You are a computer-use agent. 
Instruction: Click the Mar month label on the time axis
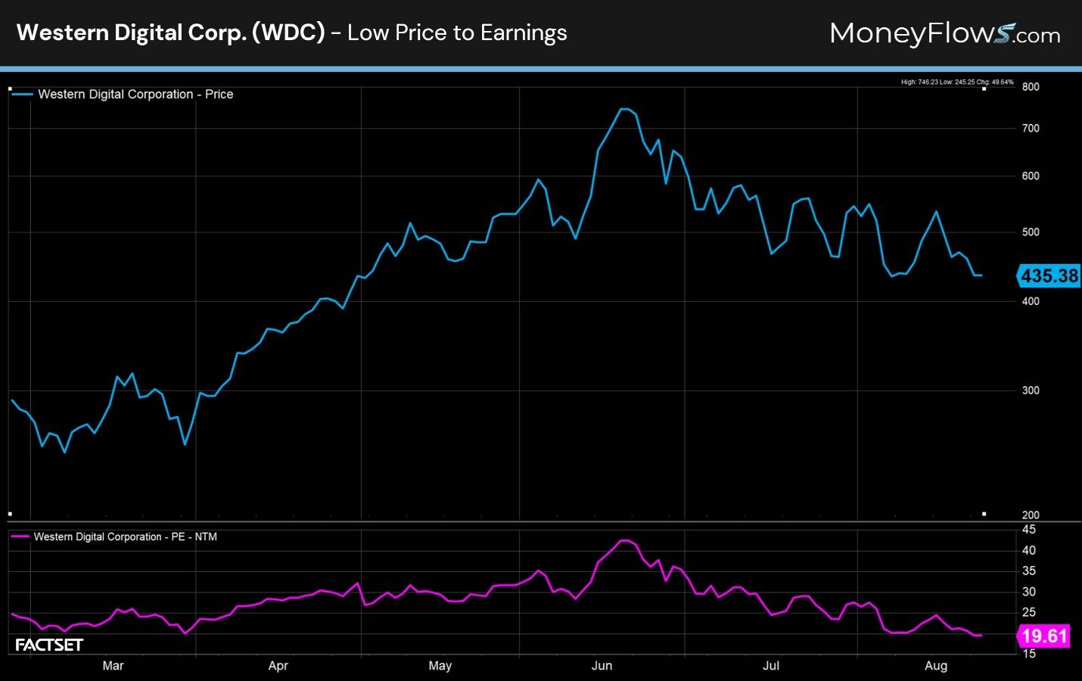(x=113, y=666)
